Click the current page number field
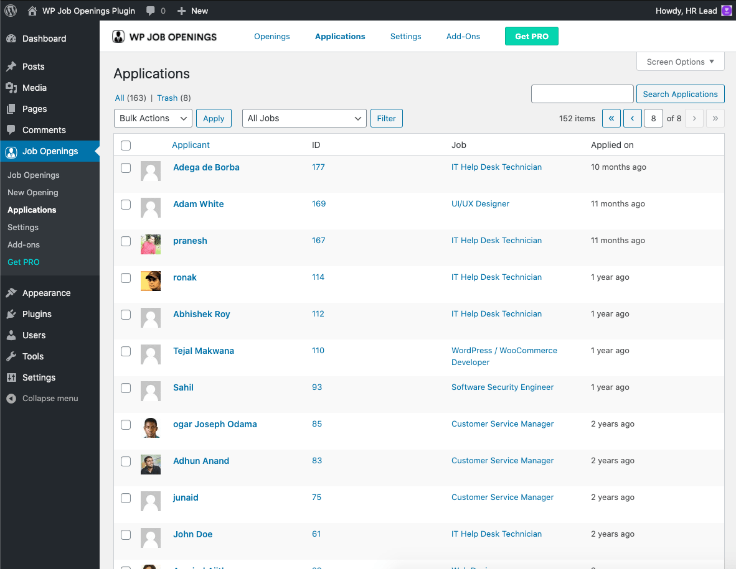Viewport: 736px width, 569px height. (653, 118)
